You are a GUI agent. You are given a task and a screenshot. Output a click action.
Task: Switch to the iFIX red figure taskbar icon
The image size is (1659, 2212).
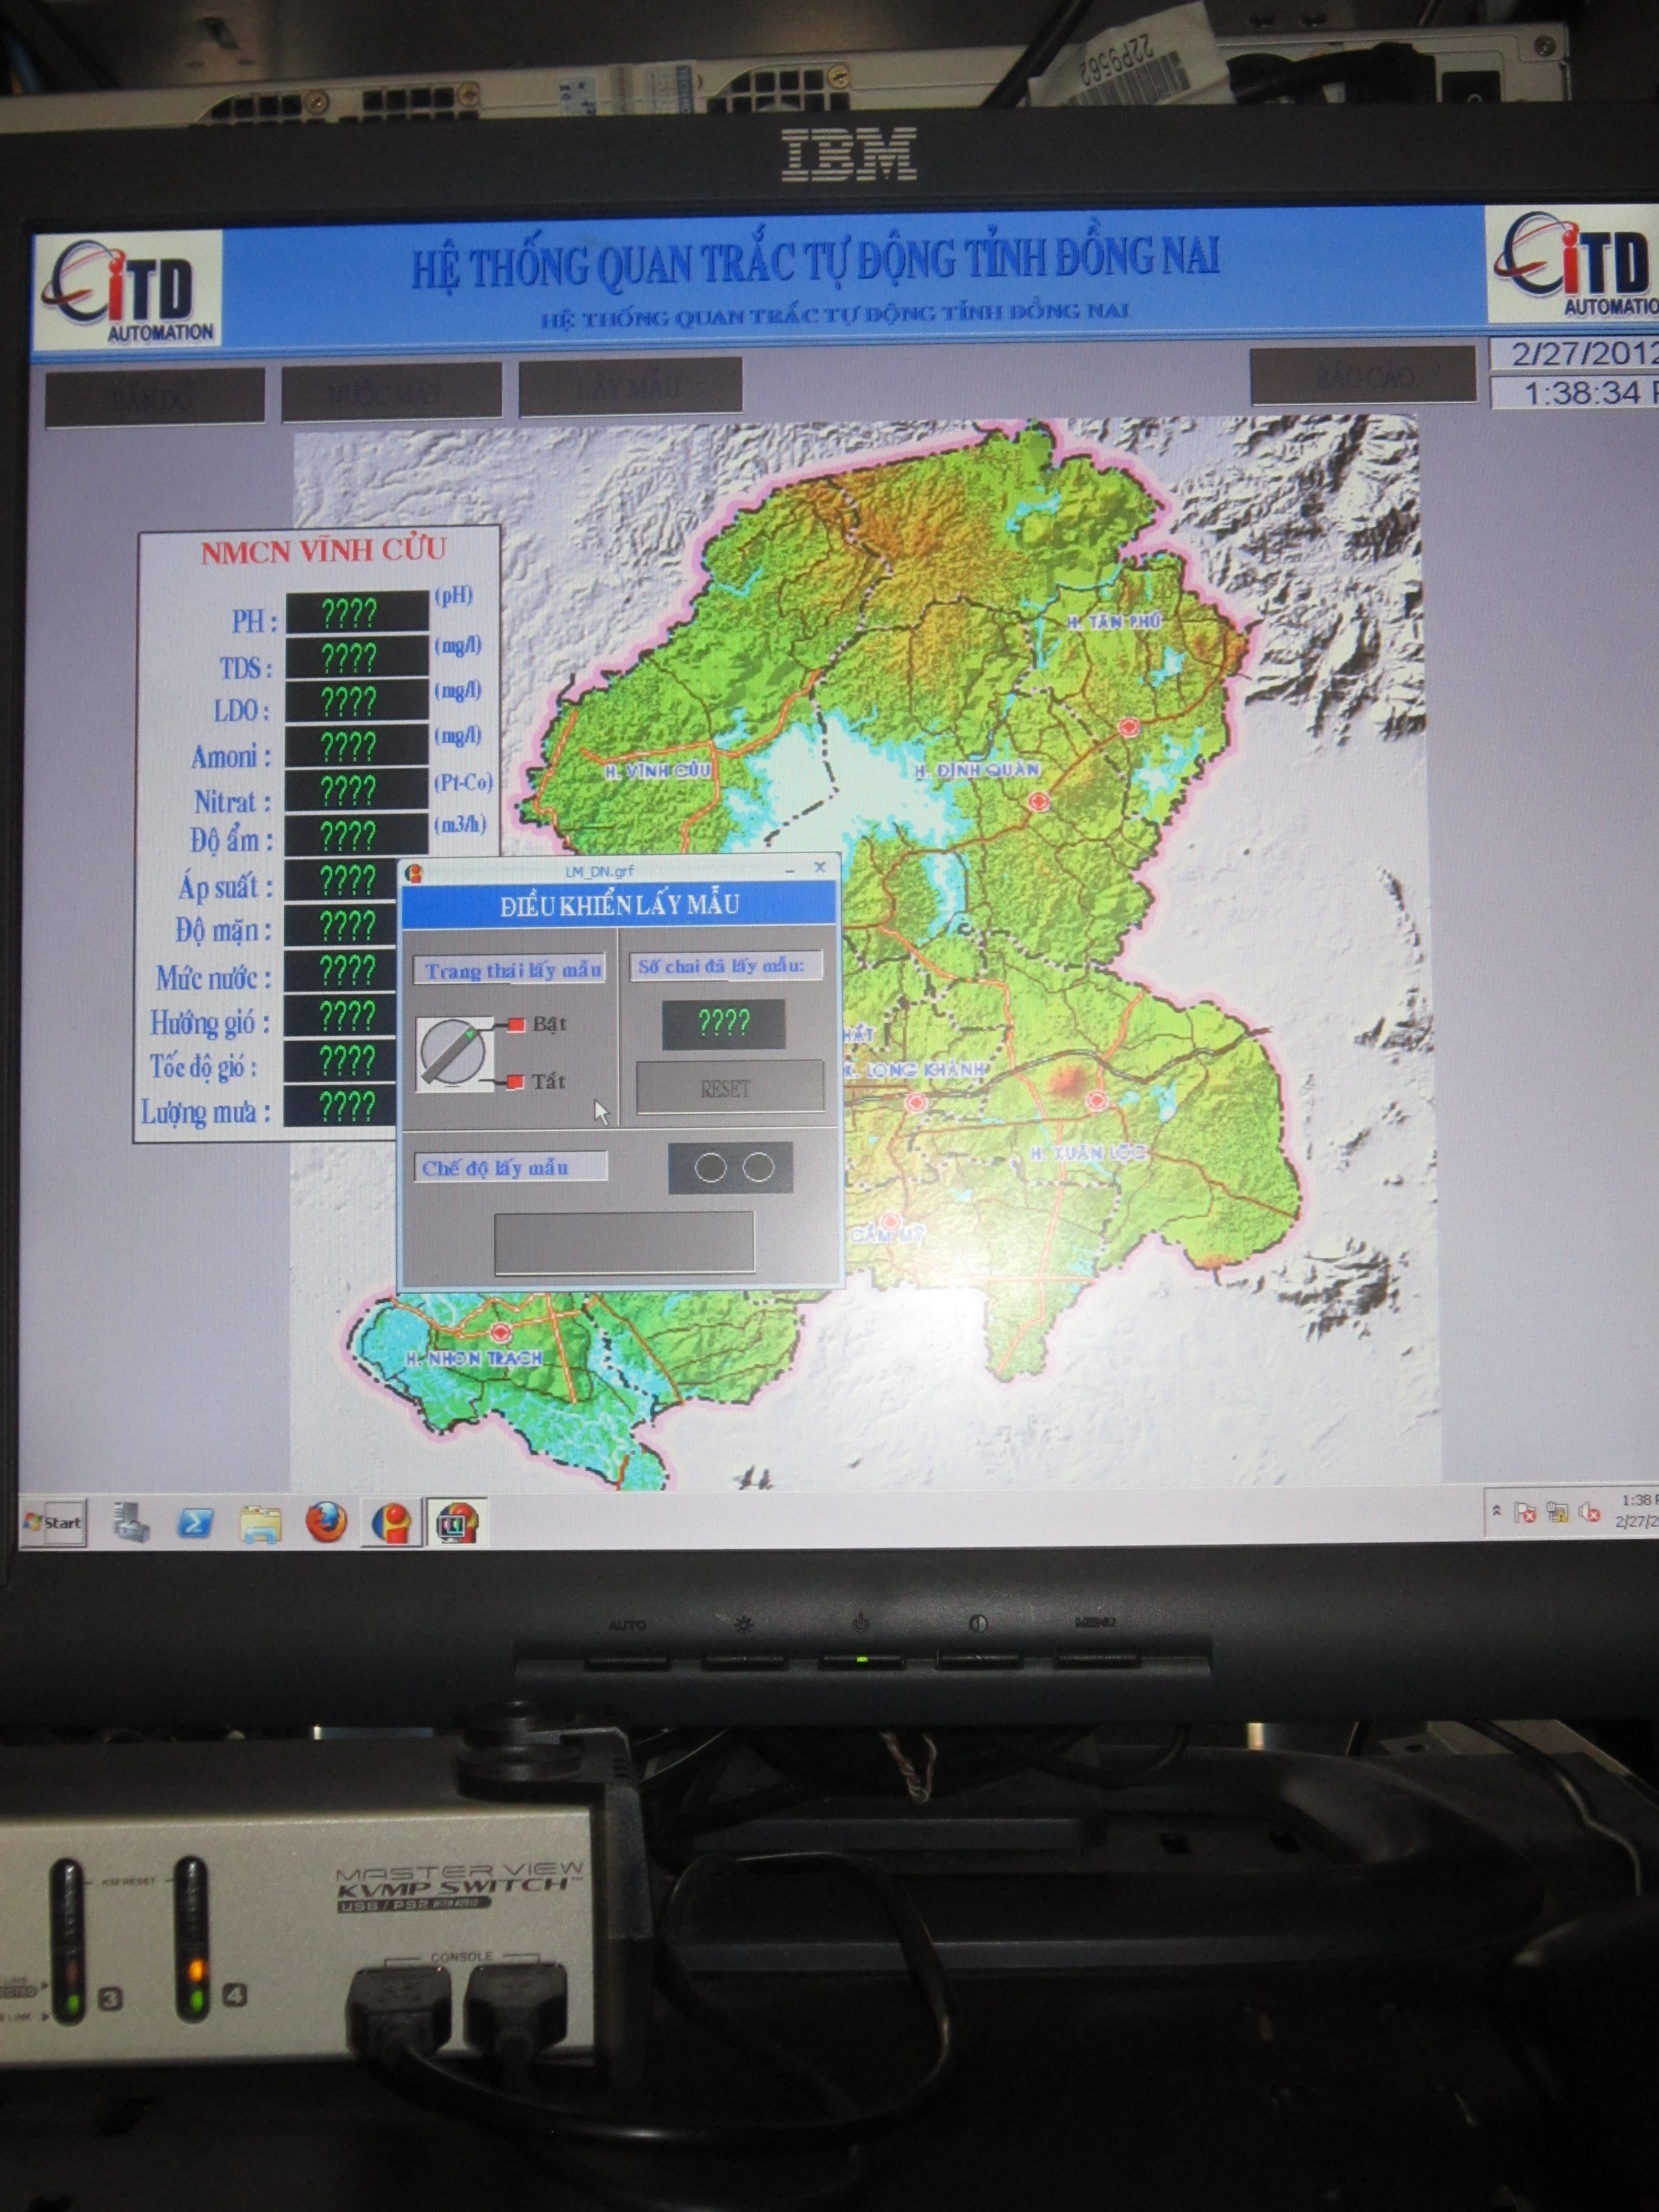click(x=392, y=1524)
